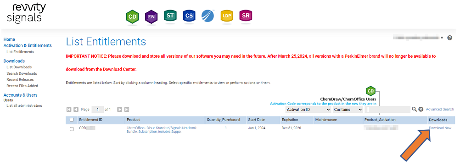Open the help question mark icon
The image size is (460, 165).
pyautogui.click(x=449, y=38)
